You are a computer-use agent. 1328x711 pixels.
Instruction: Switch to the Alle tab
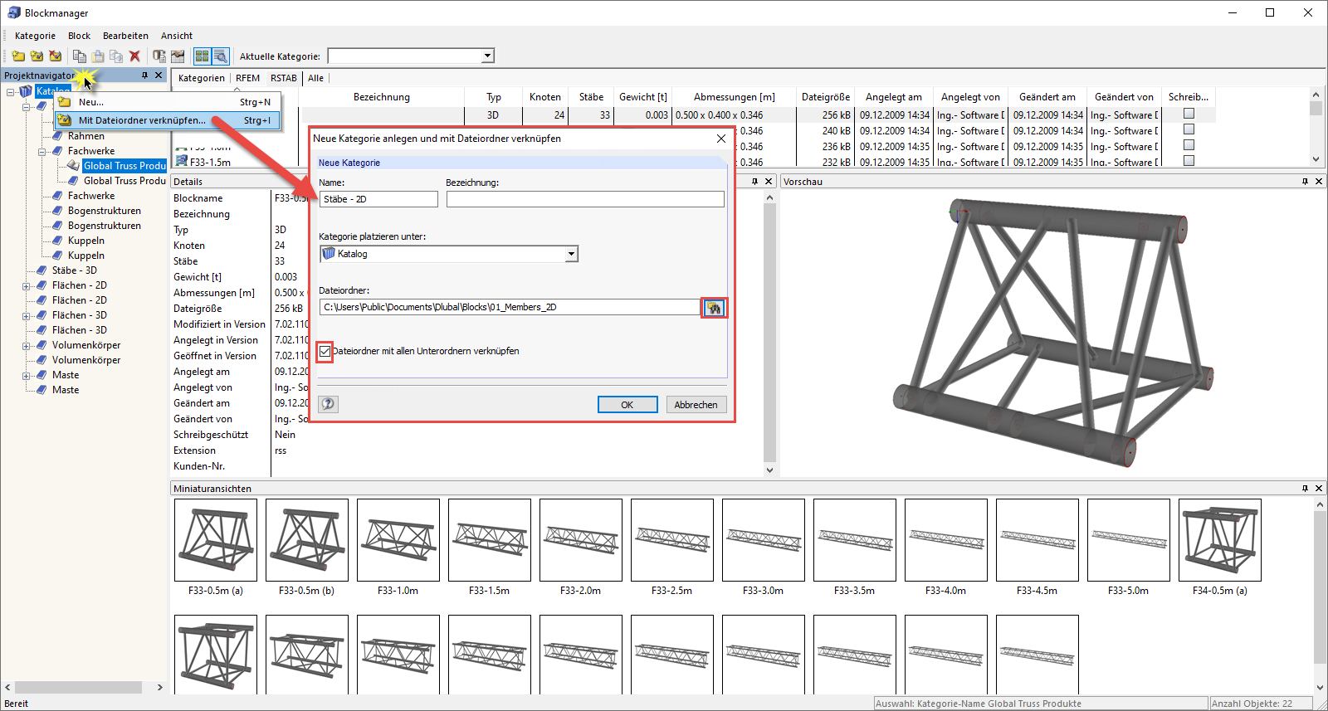click(315, 78)
